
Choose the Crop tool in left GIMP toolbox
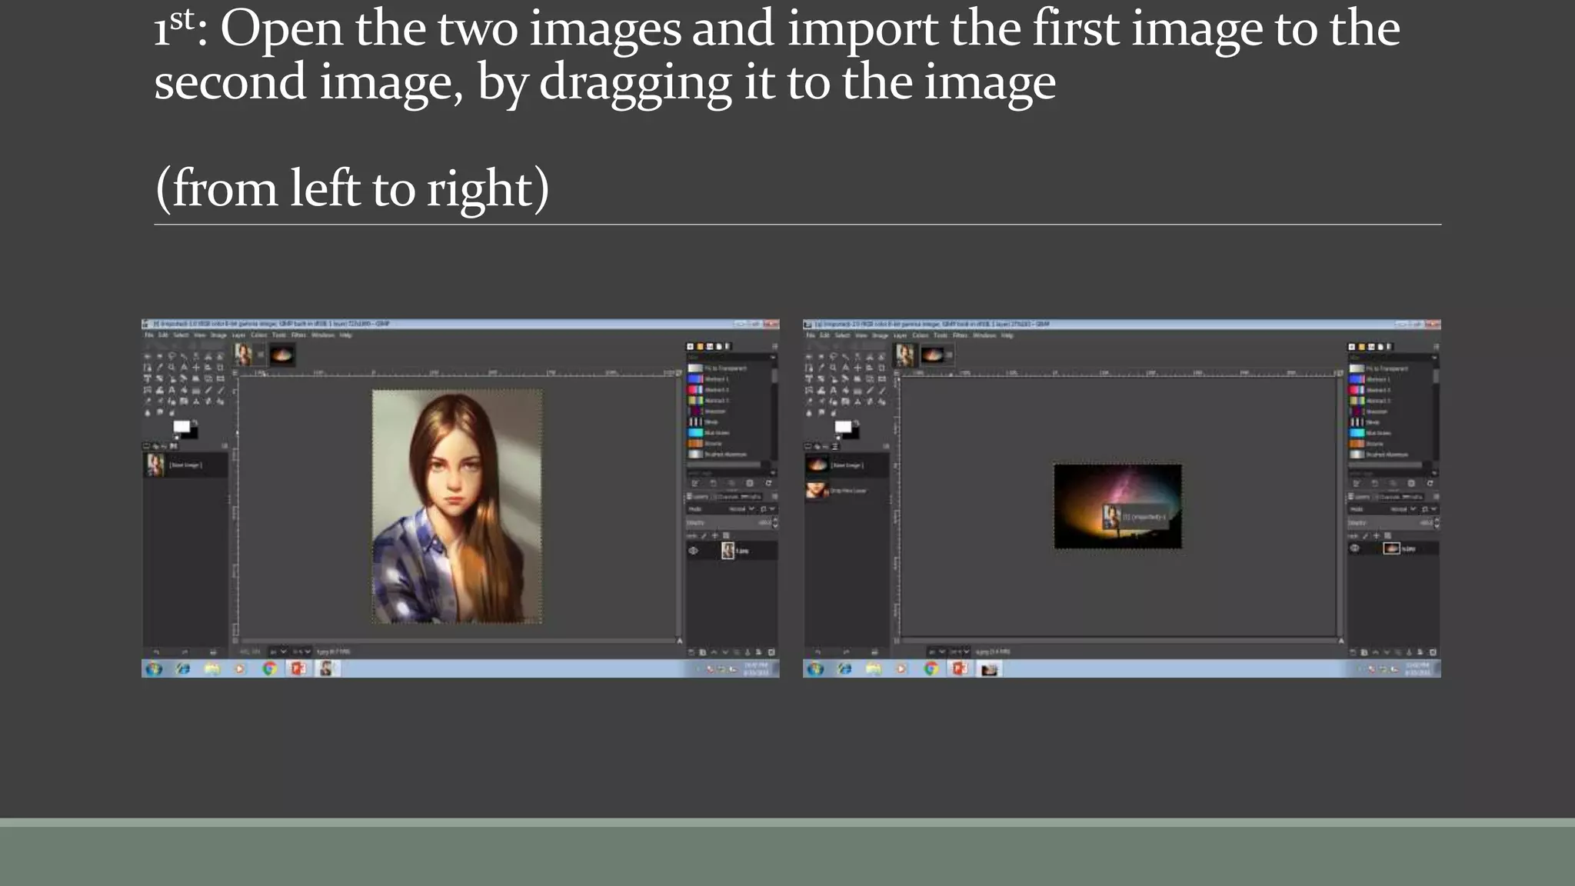click(x=221, y=368)
